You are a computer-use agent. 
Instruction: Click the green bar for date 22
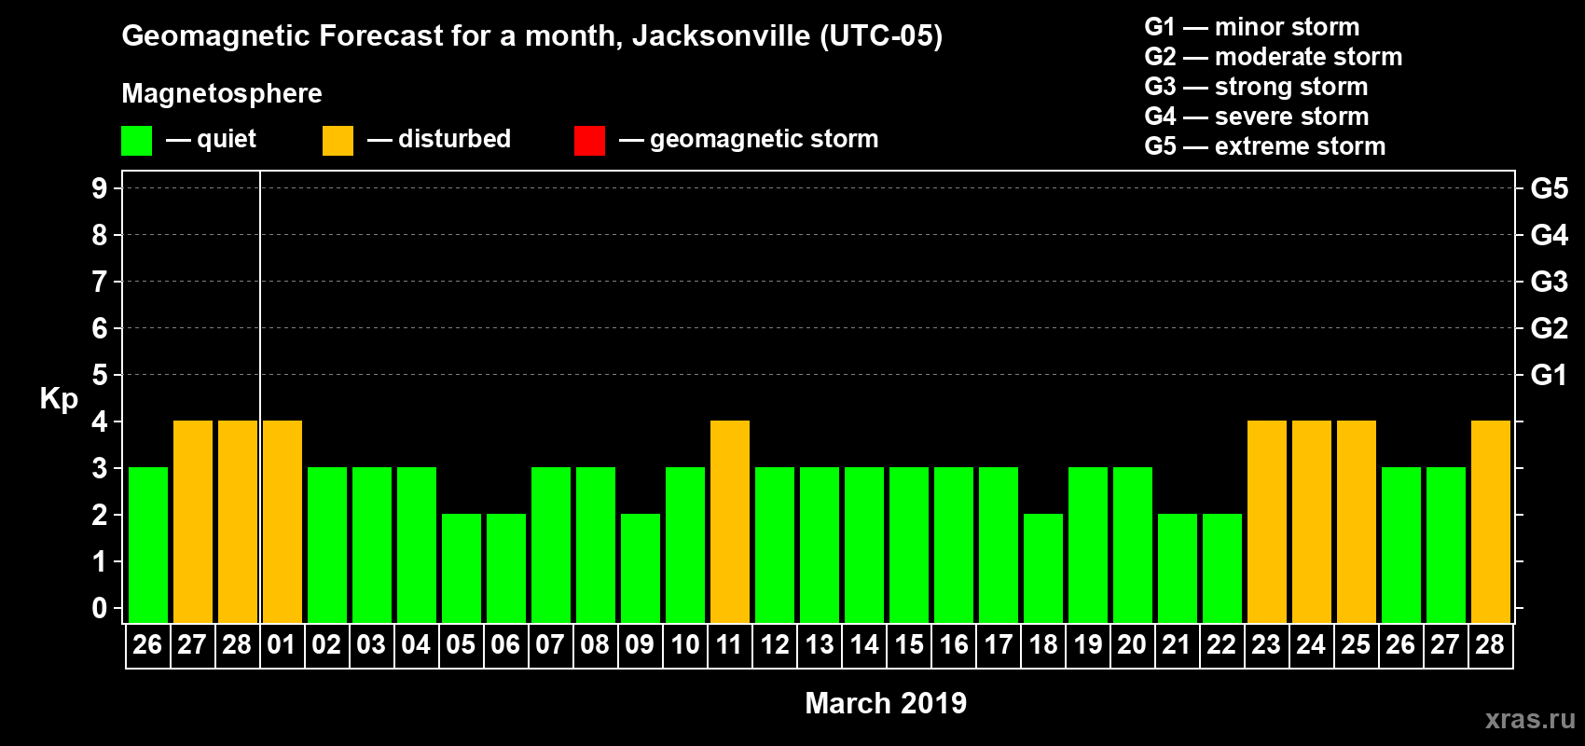pyautogui.click(x=1222, y=568)
